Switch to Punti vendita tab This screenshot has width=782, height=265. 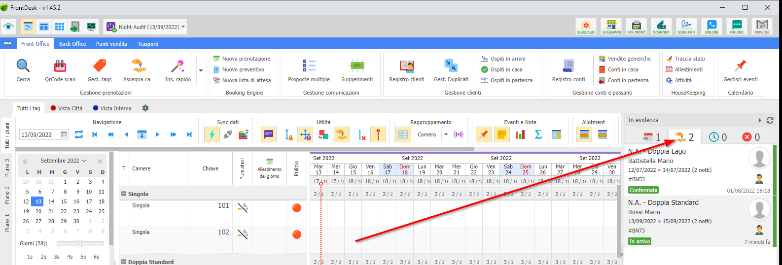click(x=111, y=44)
